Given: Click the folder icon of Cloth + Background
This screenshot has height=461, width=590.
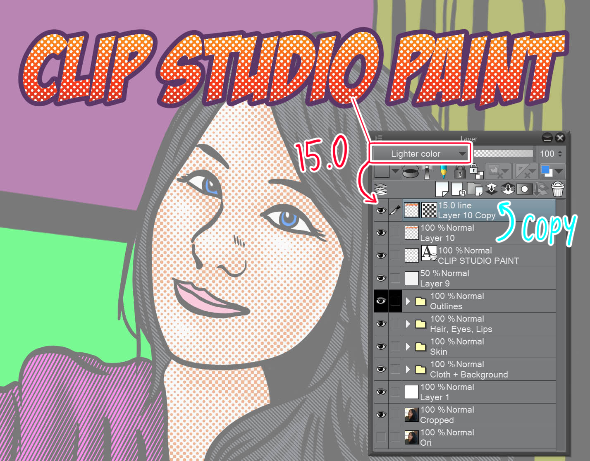Looking at the screenshot, I should pos(420,369).
